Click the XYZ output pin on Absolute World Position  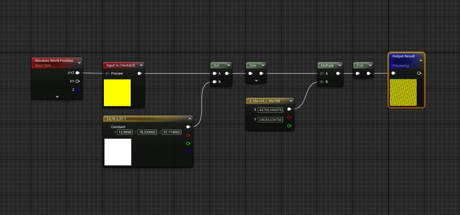click(77, 73)
